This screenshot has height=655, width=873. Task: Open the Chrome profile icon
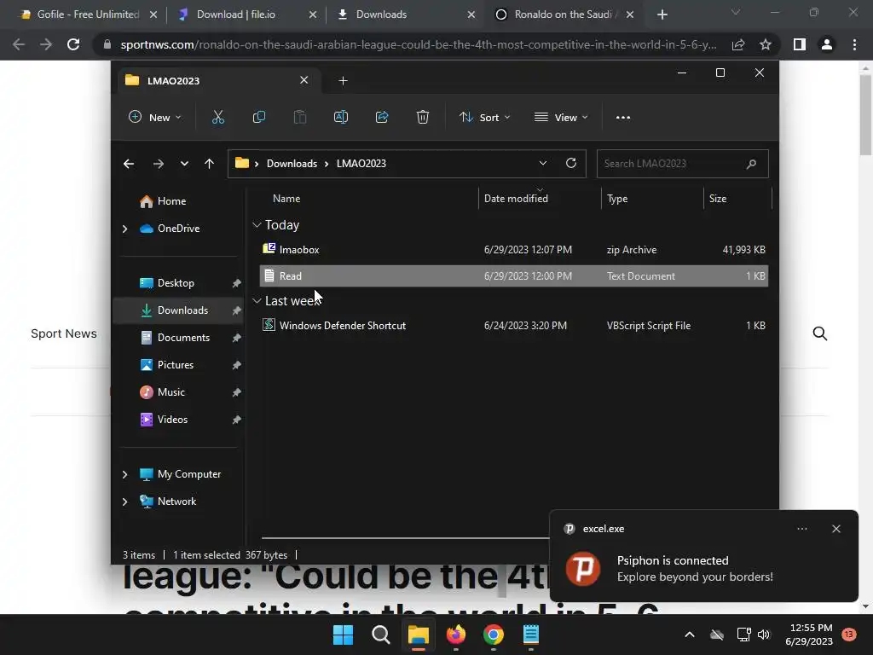[827, 44]
